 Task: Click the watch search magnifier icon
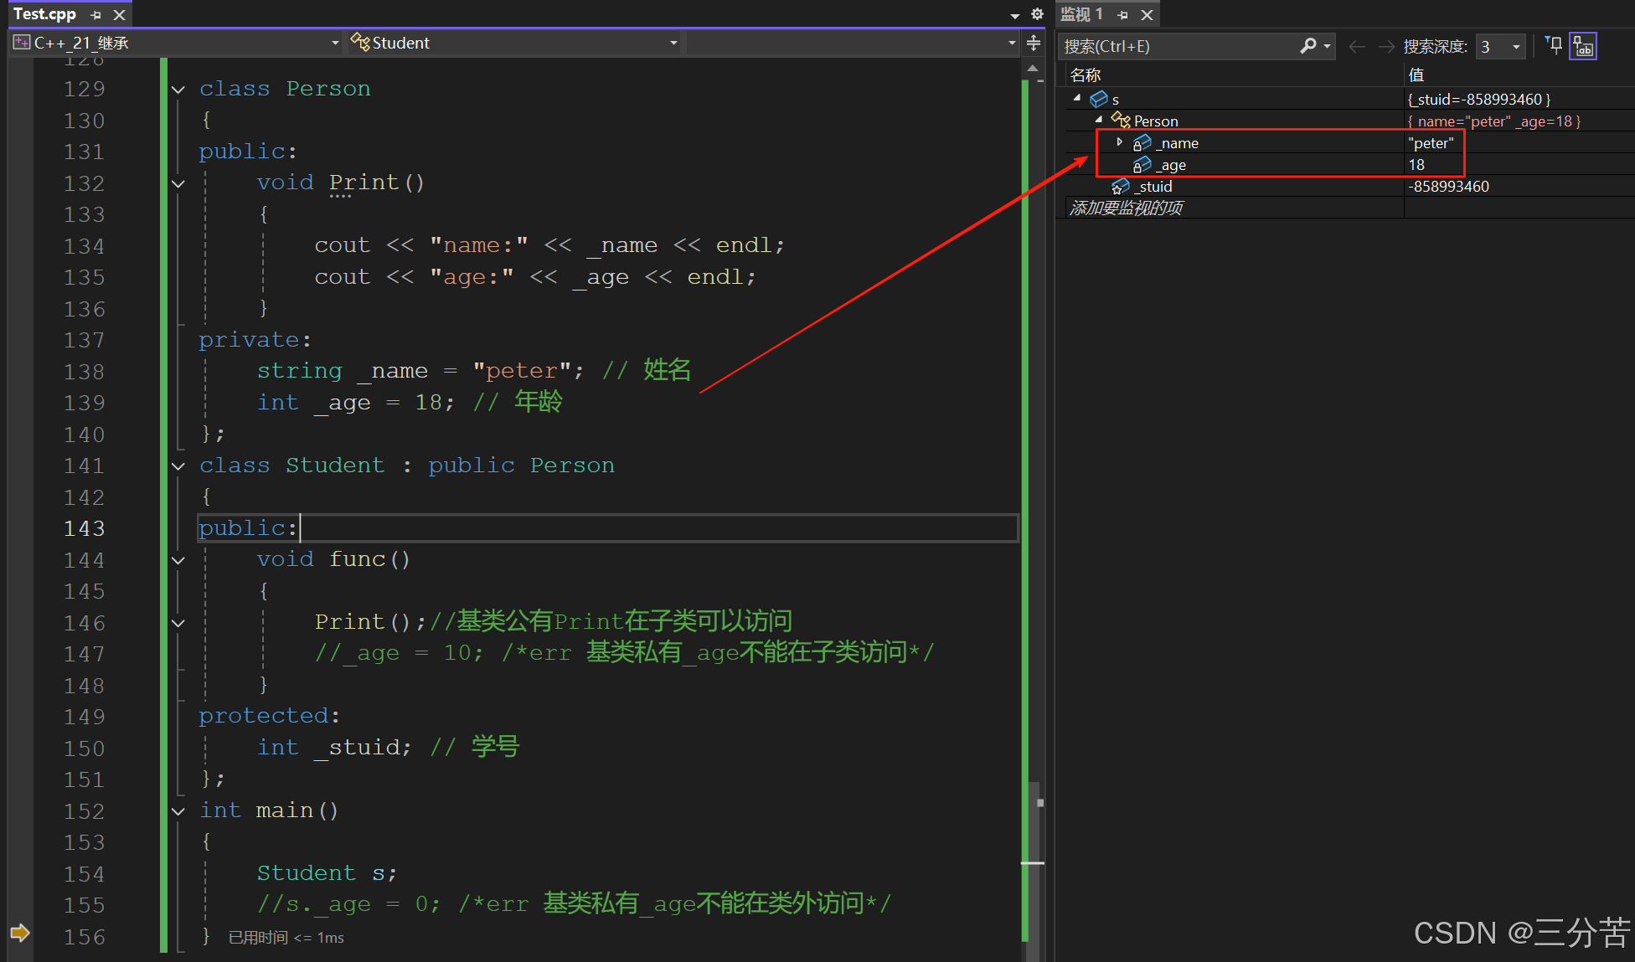pyautogui.click(x=1307, y=46)
